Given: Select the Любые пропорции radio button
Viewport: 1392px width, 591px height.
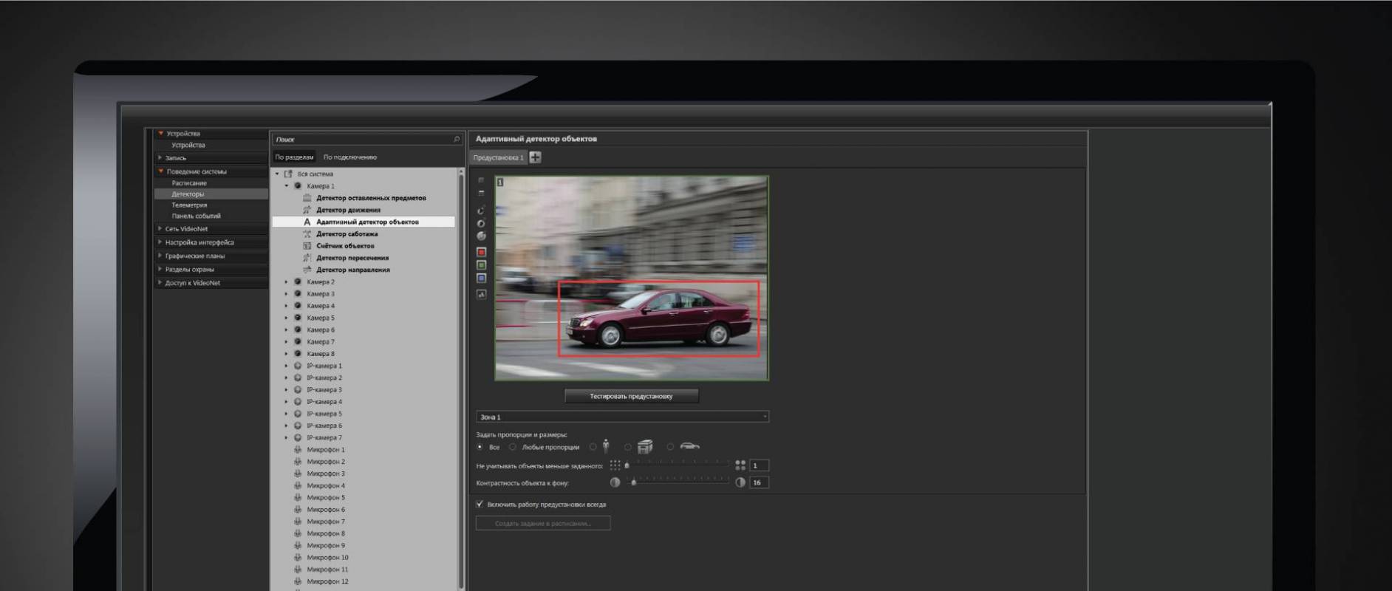Looking at the screenshot, I should pyautogui.click(x=512, y=447).
